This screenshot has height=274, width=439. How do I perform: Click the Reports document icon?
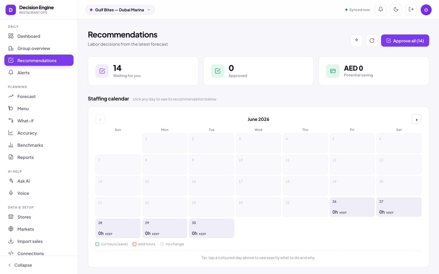[x=11, y=157]
